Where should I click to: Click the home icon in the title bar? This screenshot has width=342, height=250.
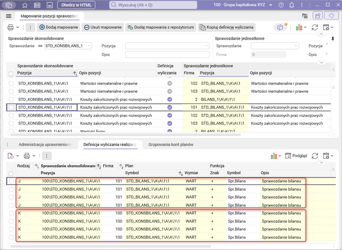click(25, 5)
